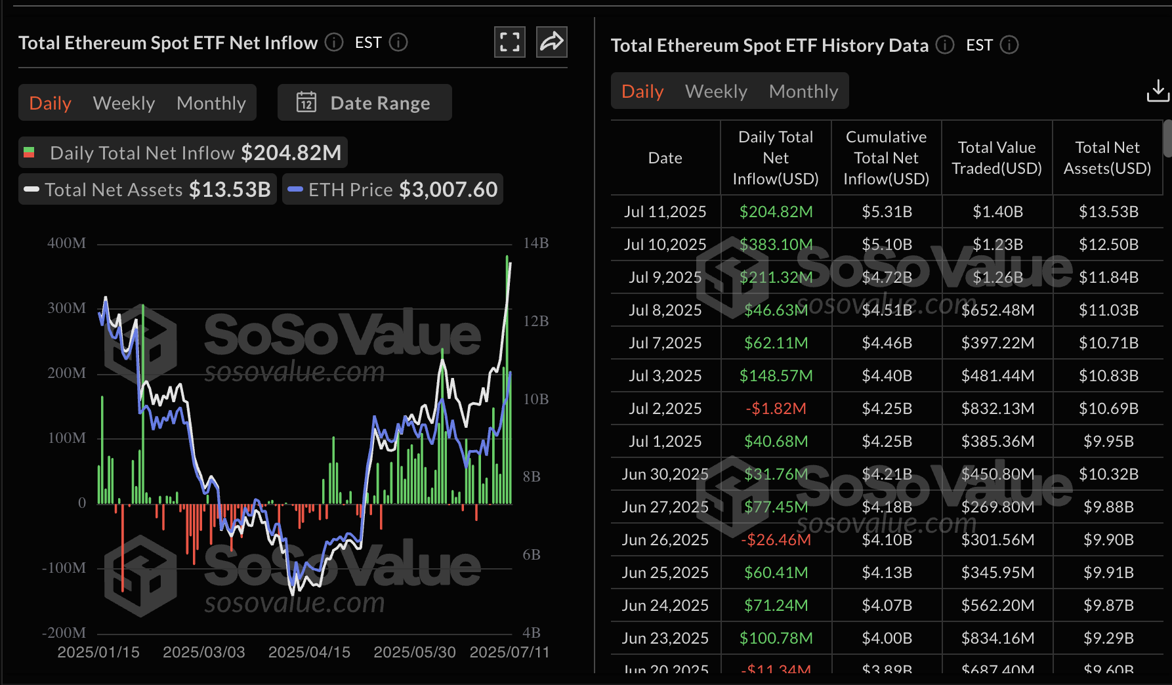Click the 2025/07/11 x-axis date label
The width and height of the screenshot is (1172, 685).
point(509,652)
